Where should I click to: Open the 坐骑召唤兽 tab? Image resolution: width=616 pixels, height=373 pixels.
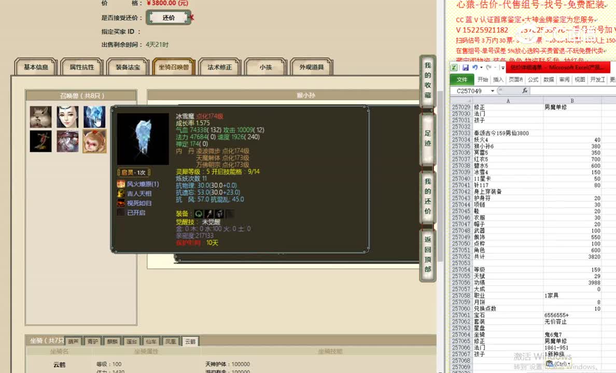[x=174, y=67]
